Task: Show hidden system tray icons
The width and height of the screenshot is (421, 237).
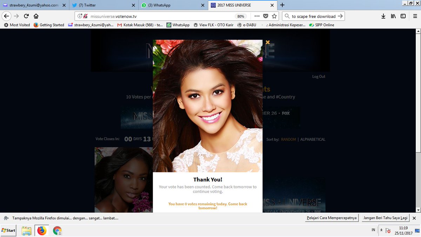Action: pos(381,230)
